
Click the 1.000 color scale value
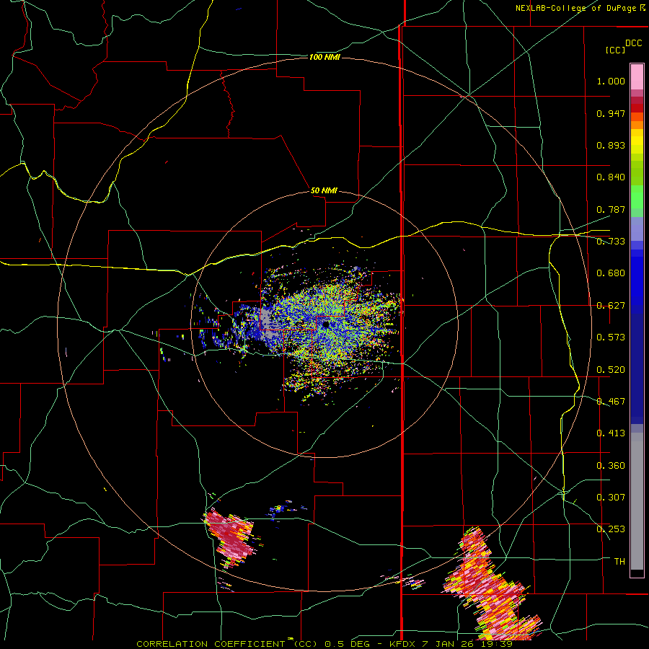point(611,81)
